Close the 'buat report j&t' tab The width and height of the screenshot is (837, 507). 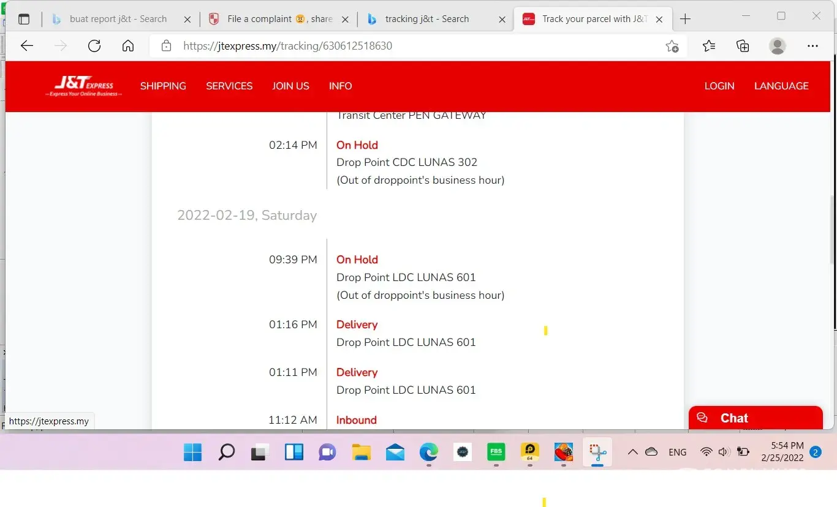[x=187, y=20]
